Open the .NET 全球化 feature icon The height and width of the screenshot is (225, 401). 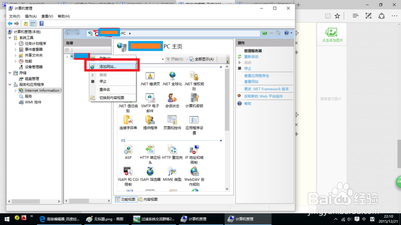point(172,78)
